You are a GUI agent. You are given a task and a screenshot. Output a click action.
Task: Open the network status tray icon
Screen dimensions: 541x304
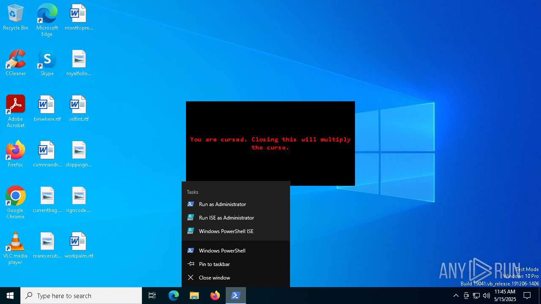click(x=476, y=296)
